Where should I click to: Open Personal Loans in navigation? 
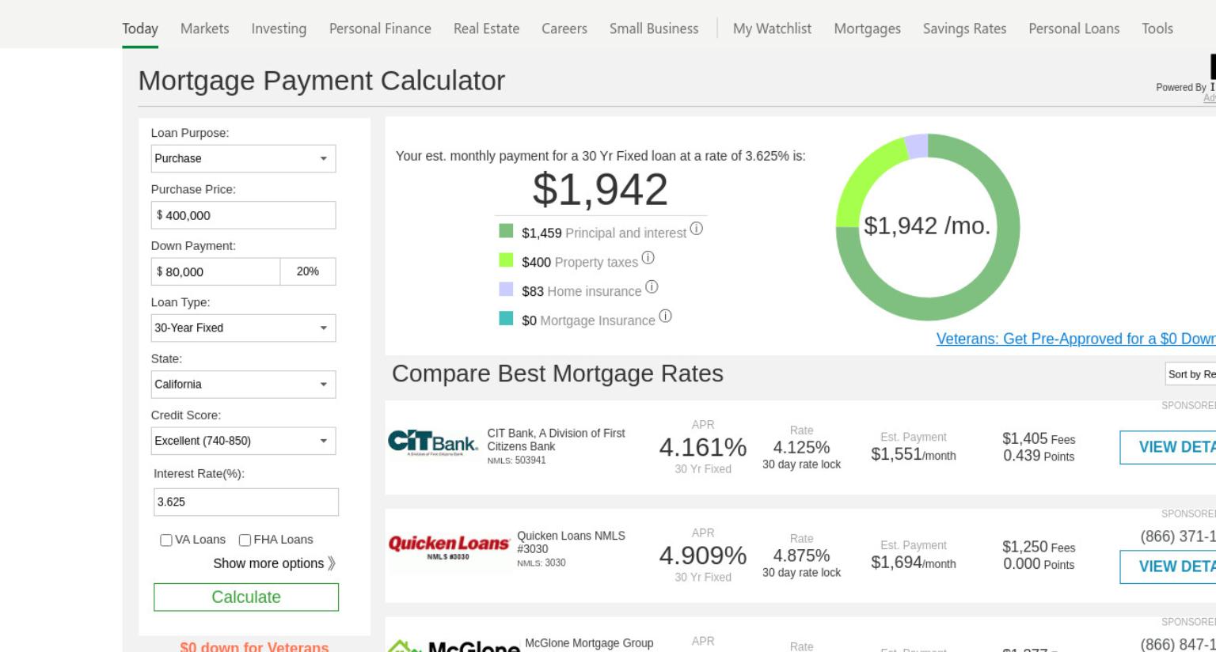1073,28
